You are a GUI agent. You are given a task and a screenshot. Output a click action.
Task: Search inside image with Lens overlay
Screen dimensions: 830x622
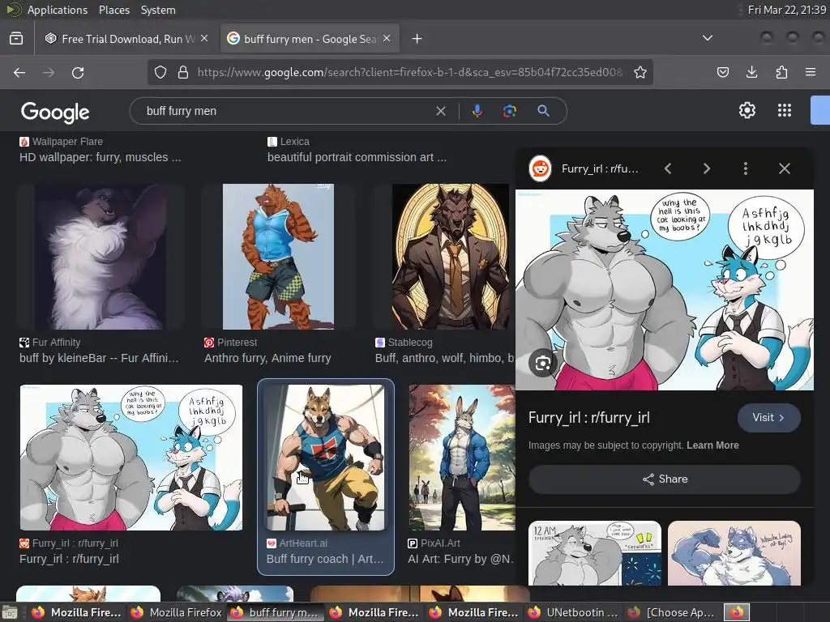(542, 364)
